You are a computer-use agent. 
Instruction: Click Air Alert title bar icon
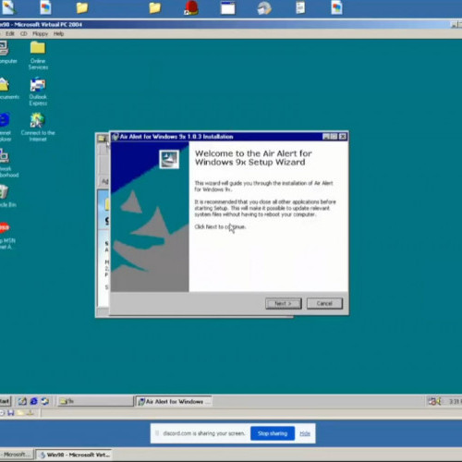point(115,137)
